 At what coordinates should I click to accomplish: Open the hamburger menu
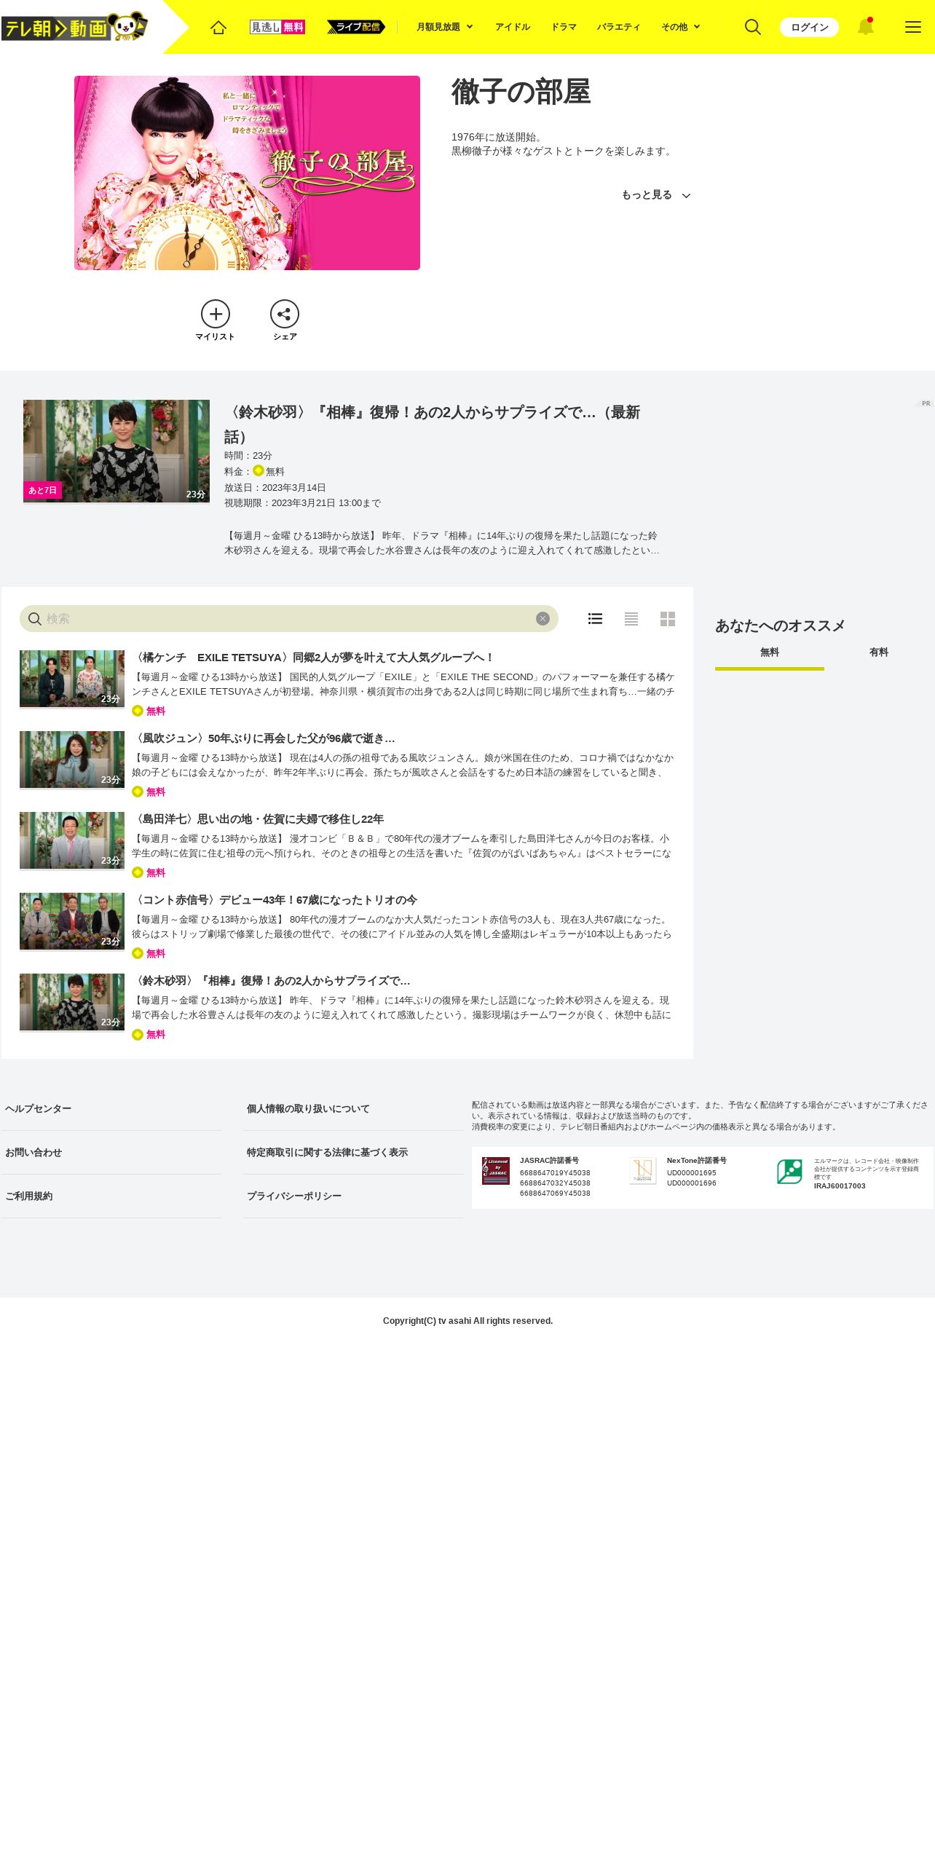[913, 27]
